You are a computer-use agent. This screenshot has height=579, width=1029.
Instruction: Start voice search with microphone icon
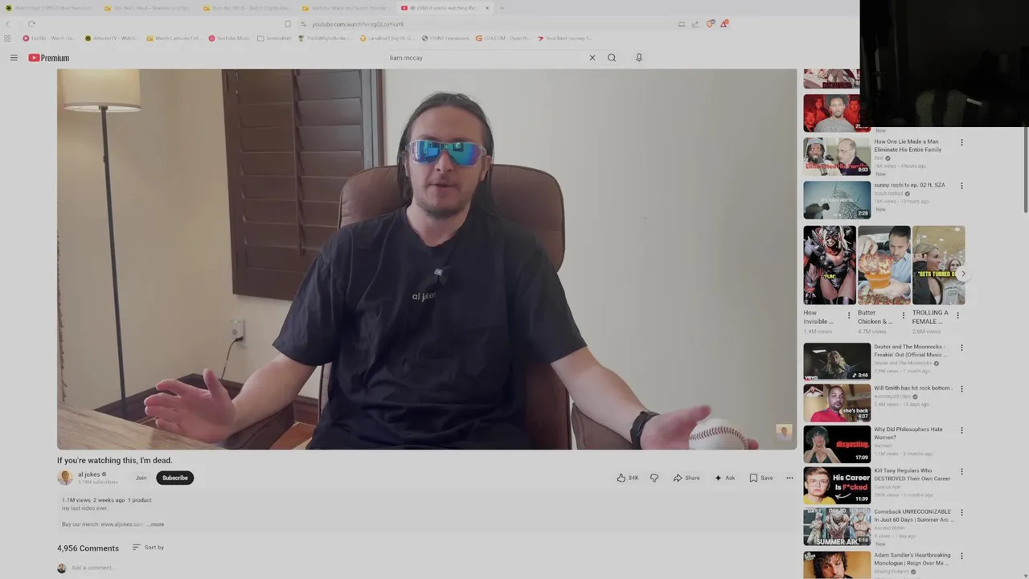click(639, 58)
